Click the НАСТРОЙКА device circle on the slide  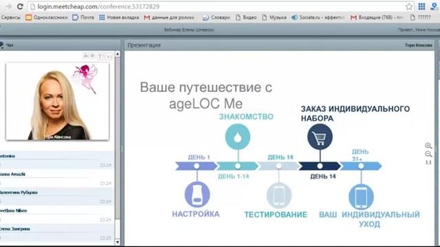(x=197, y=194)
